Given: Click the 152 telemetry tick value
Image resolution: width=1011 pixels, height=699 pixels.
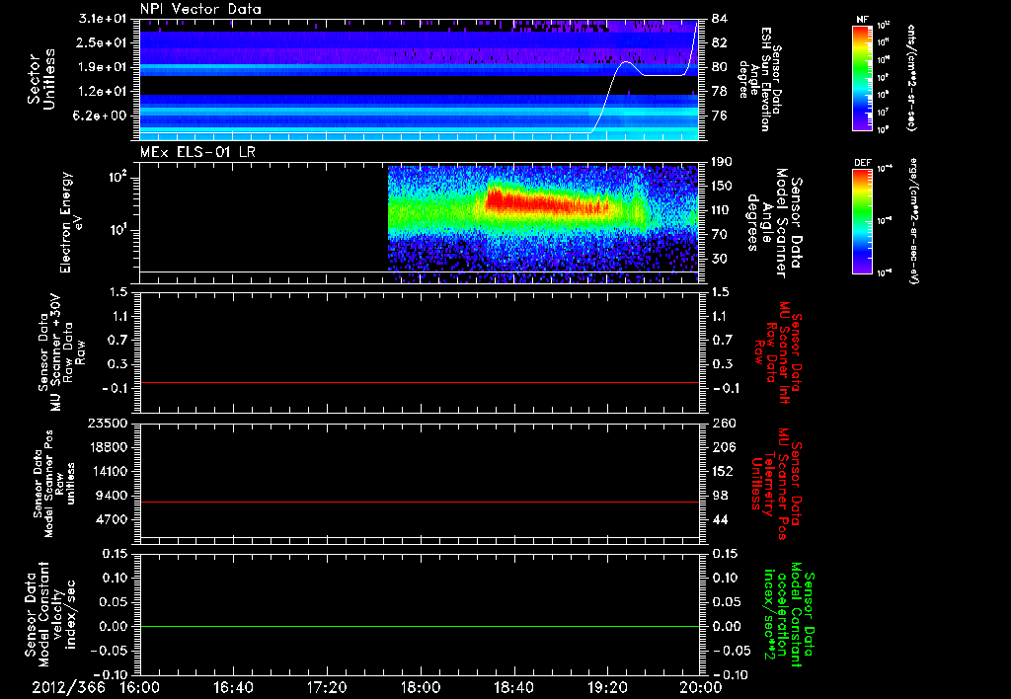Looking at the screenshot, I should coord(723,471).
